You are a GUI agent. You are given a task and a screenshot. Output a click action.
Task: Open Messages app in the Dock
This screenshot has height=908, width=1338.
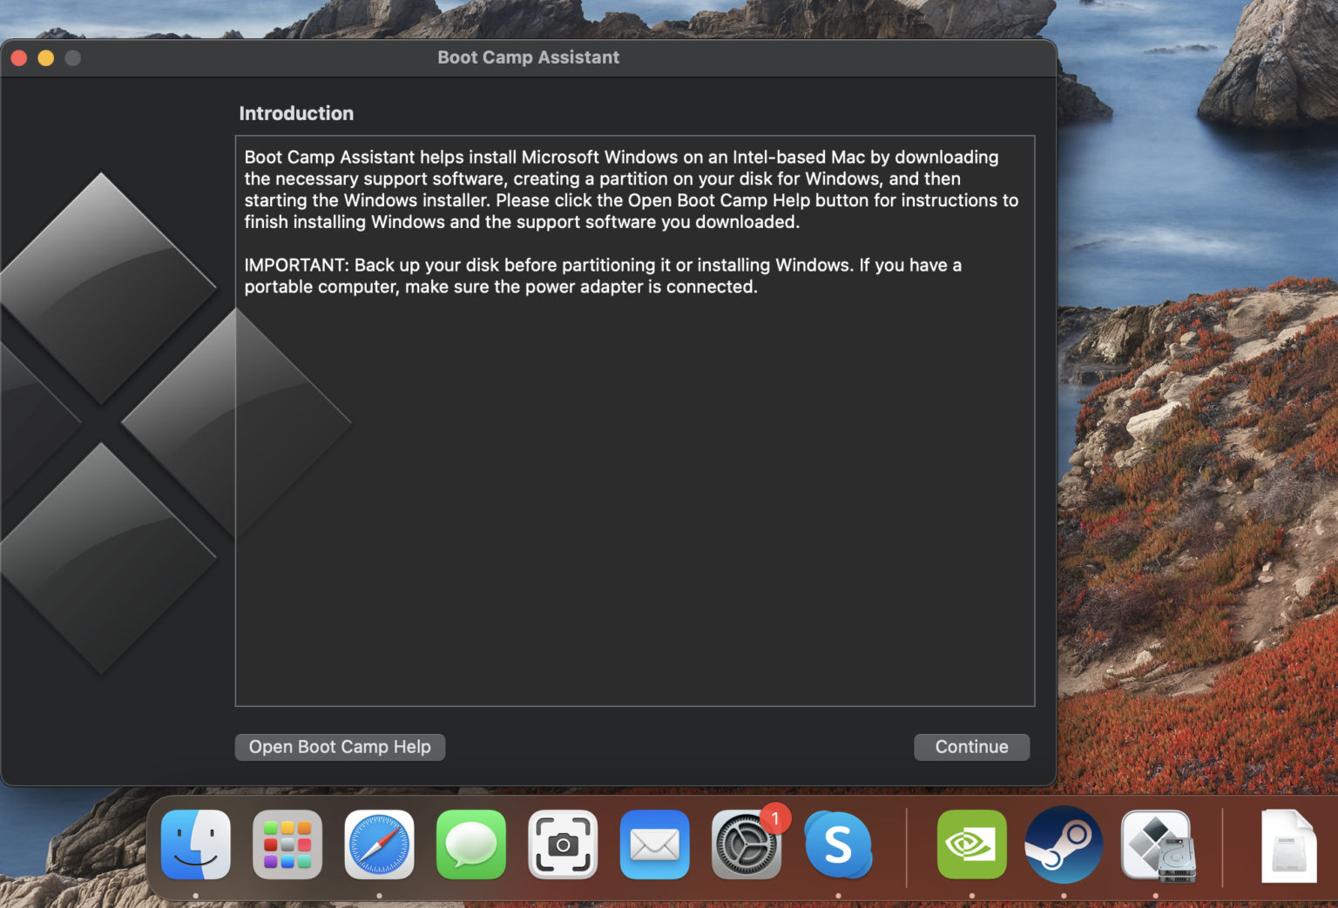click(471, 844)
